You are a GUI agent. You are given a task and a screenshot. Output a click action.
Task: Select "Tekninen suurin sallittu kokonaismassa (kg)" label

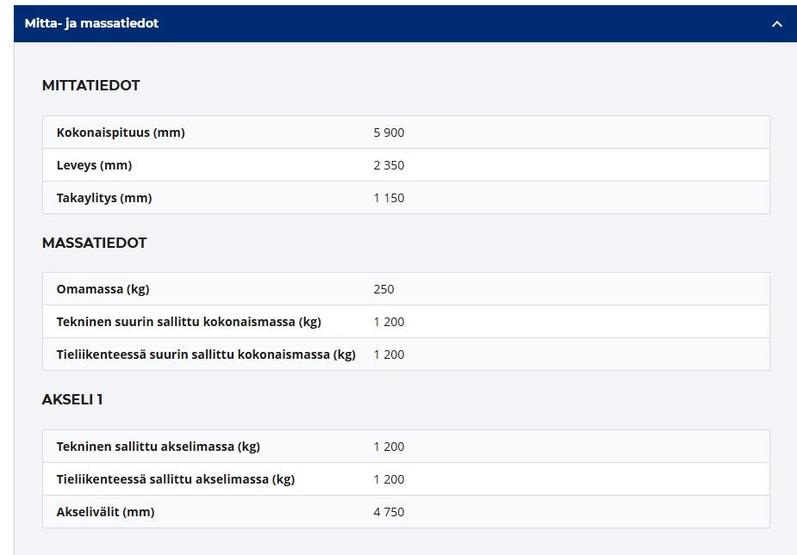click(189, 322)
